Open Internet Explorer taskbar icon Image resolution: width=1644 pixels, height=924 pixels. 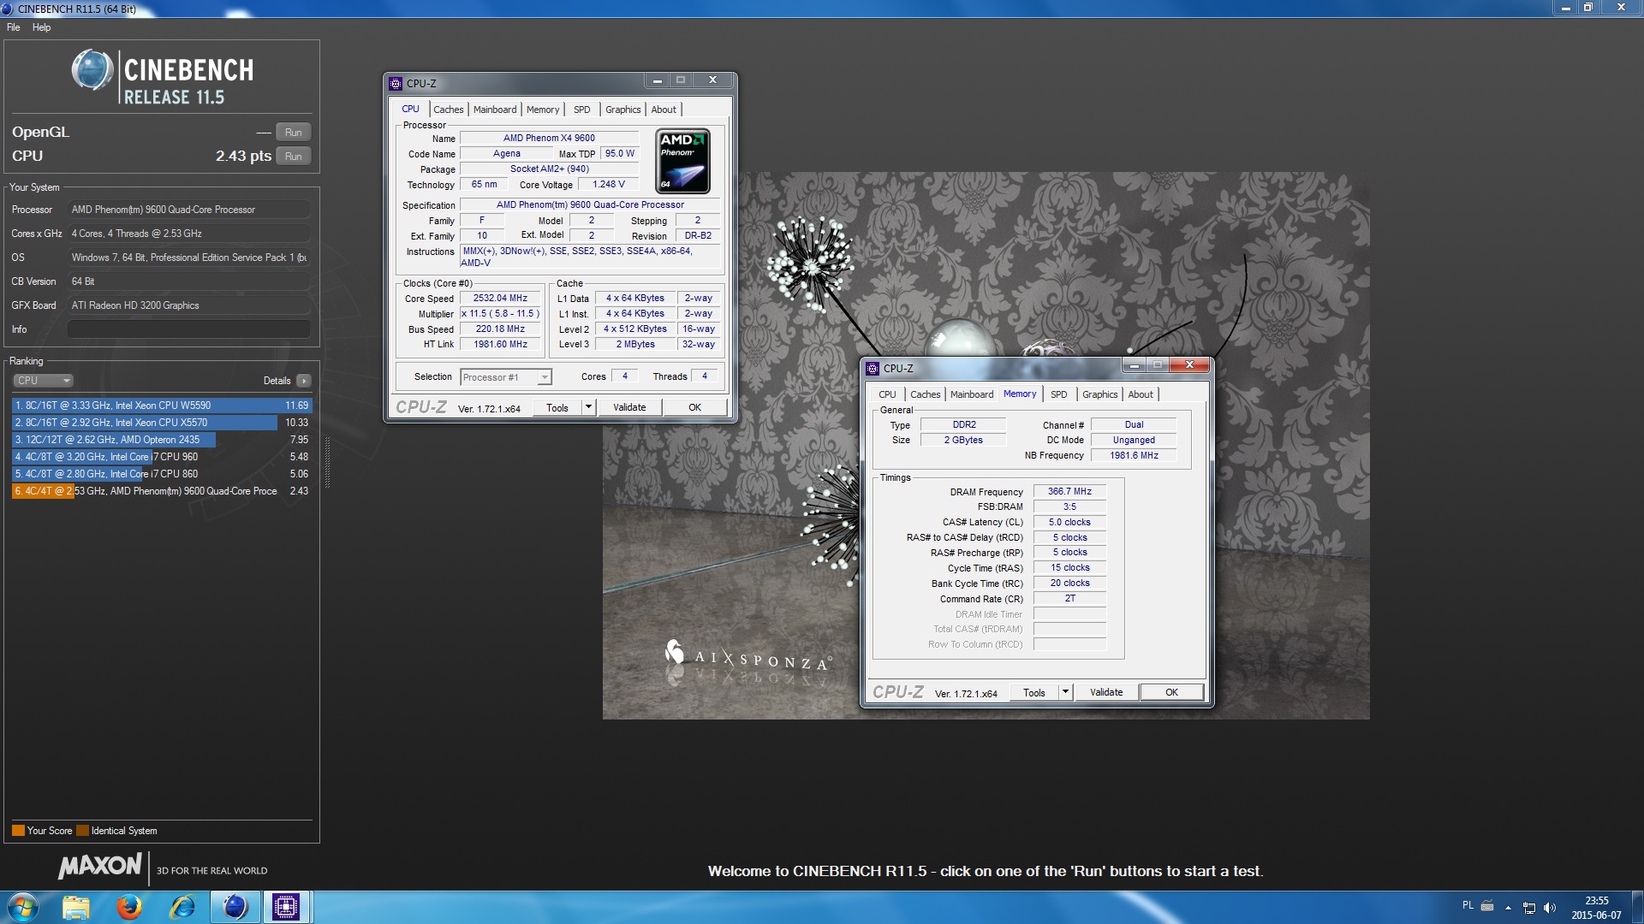[182, 907]
